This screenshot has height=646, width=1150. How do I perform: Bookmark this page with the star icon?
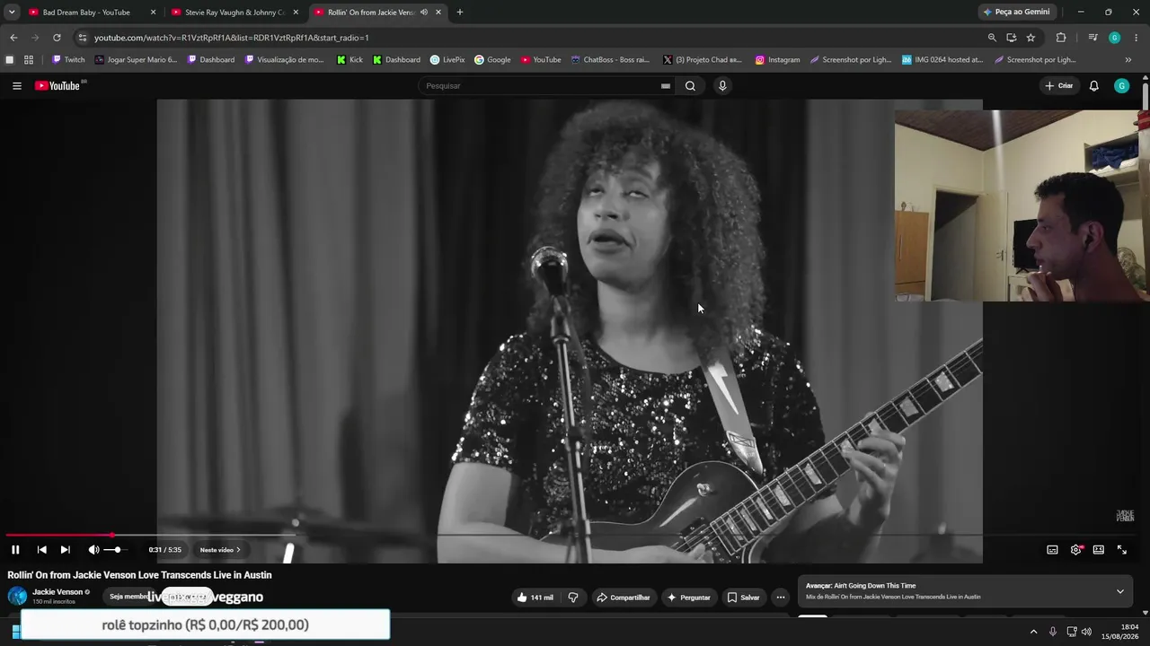(x=1031, y=38)
